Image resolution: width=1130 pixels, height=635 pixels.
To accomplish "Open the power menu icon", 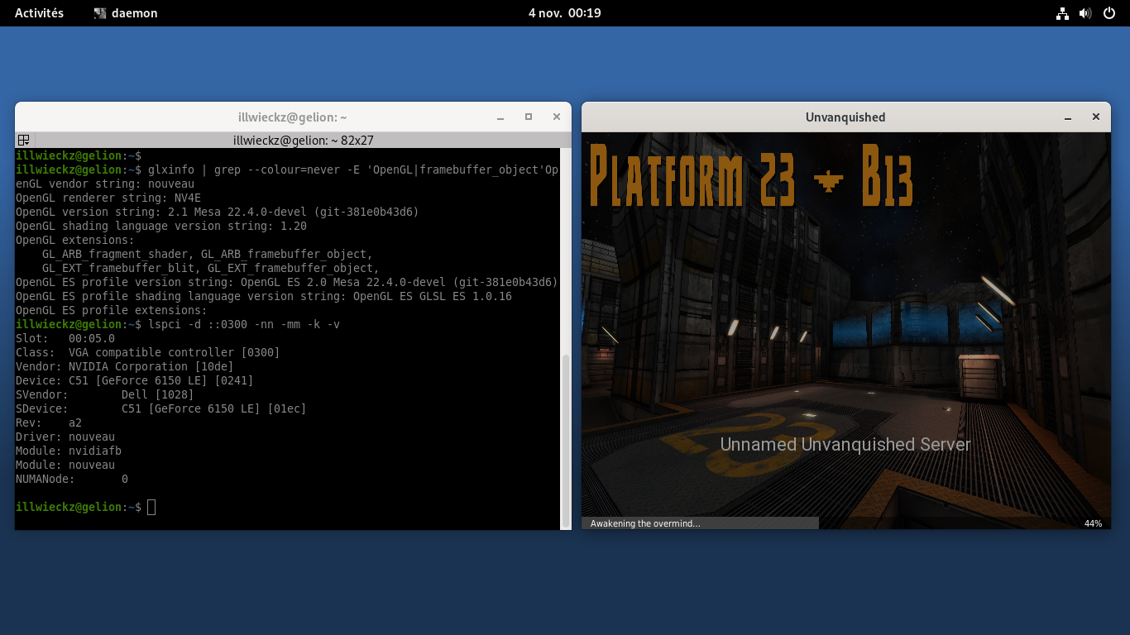I will [1109, 13].
